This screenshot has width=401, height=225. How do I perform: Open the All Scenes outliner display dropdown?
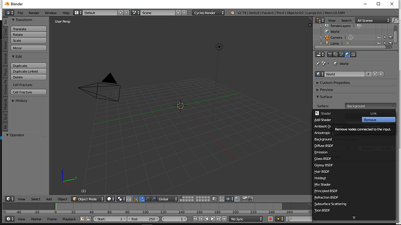(373, 20)
